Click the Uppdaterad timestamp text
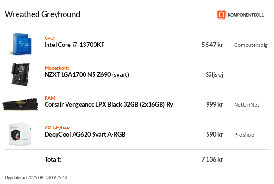The image size is (274, 184). (x=36, y=178)
